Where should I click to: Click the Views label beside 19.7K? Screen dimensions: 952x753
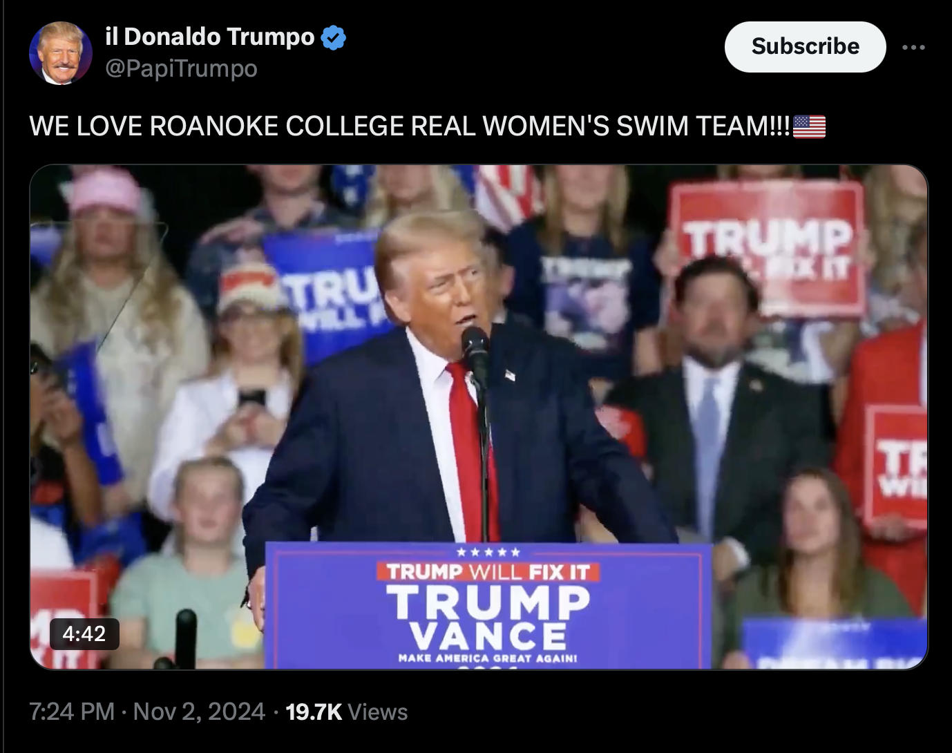377,712
